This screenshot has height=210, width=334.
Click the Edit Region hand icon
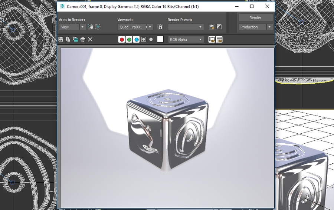pyautogui.click(x=90, y=27)
